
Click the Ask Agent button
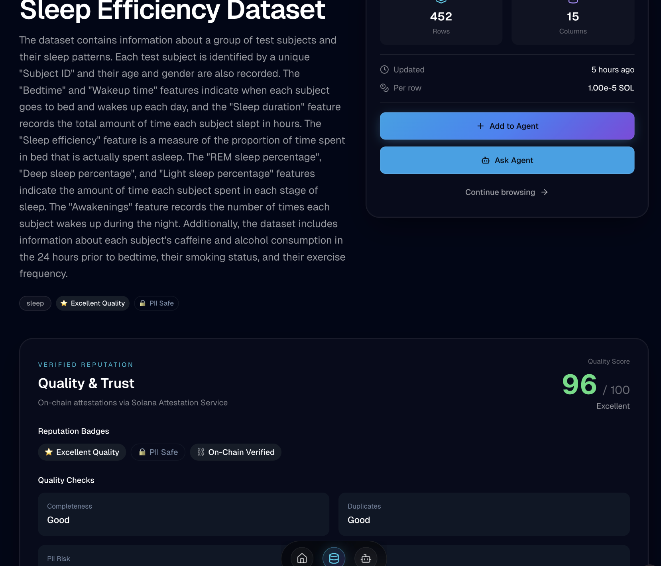point(507,160)
